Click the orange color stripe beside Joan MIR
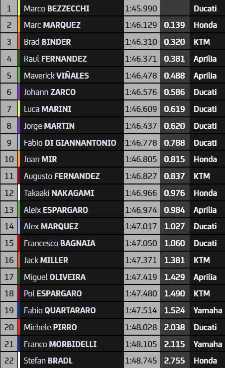This screenshot has width=225, height=368. (19, 159)
